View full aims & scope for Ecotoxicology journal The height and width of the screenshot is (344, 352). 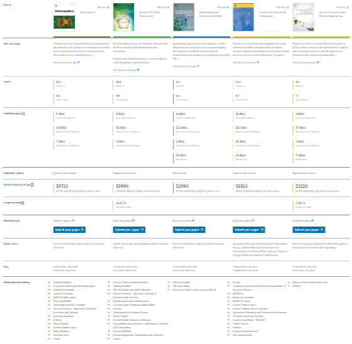pos(186,66)
